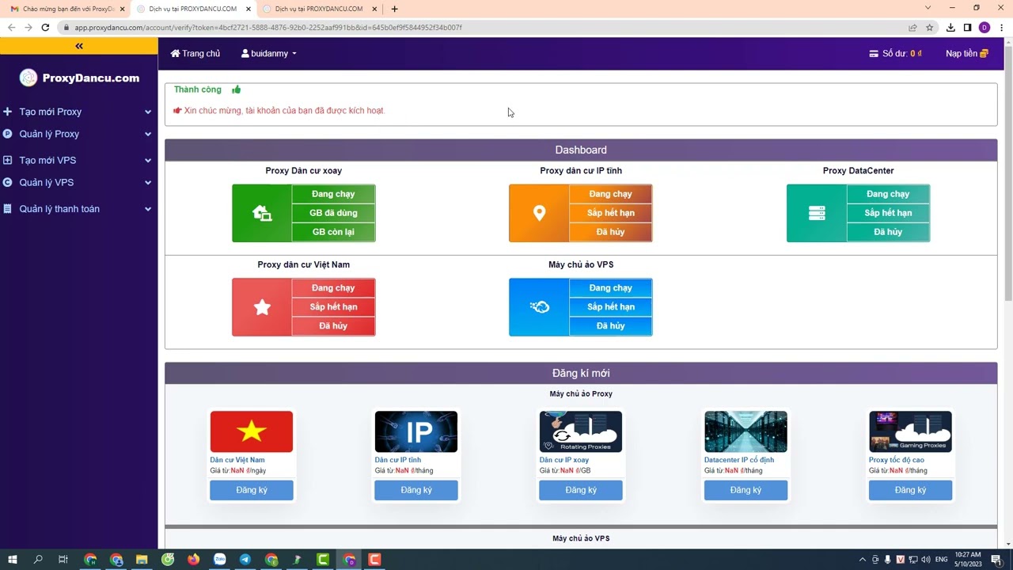Screen dimensions: 1013x570
Task: Click the Rotating Proxies thumbnail
Action: coord(581,431)
